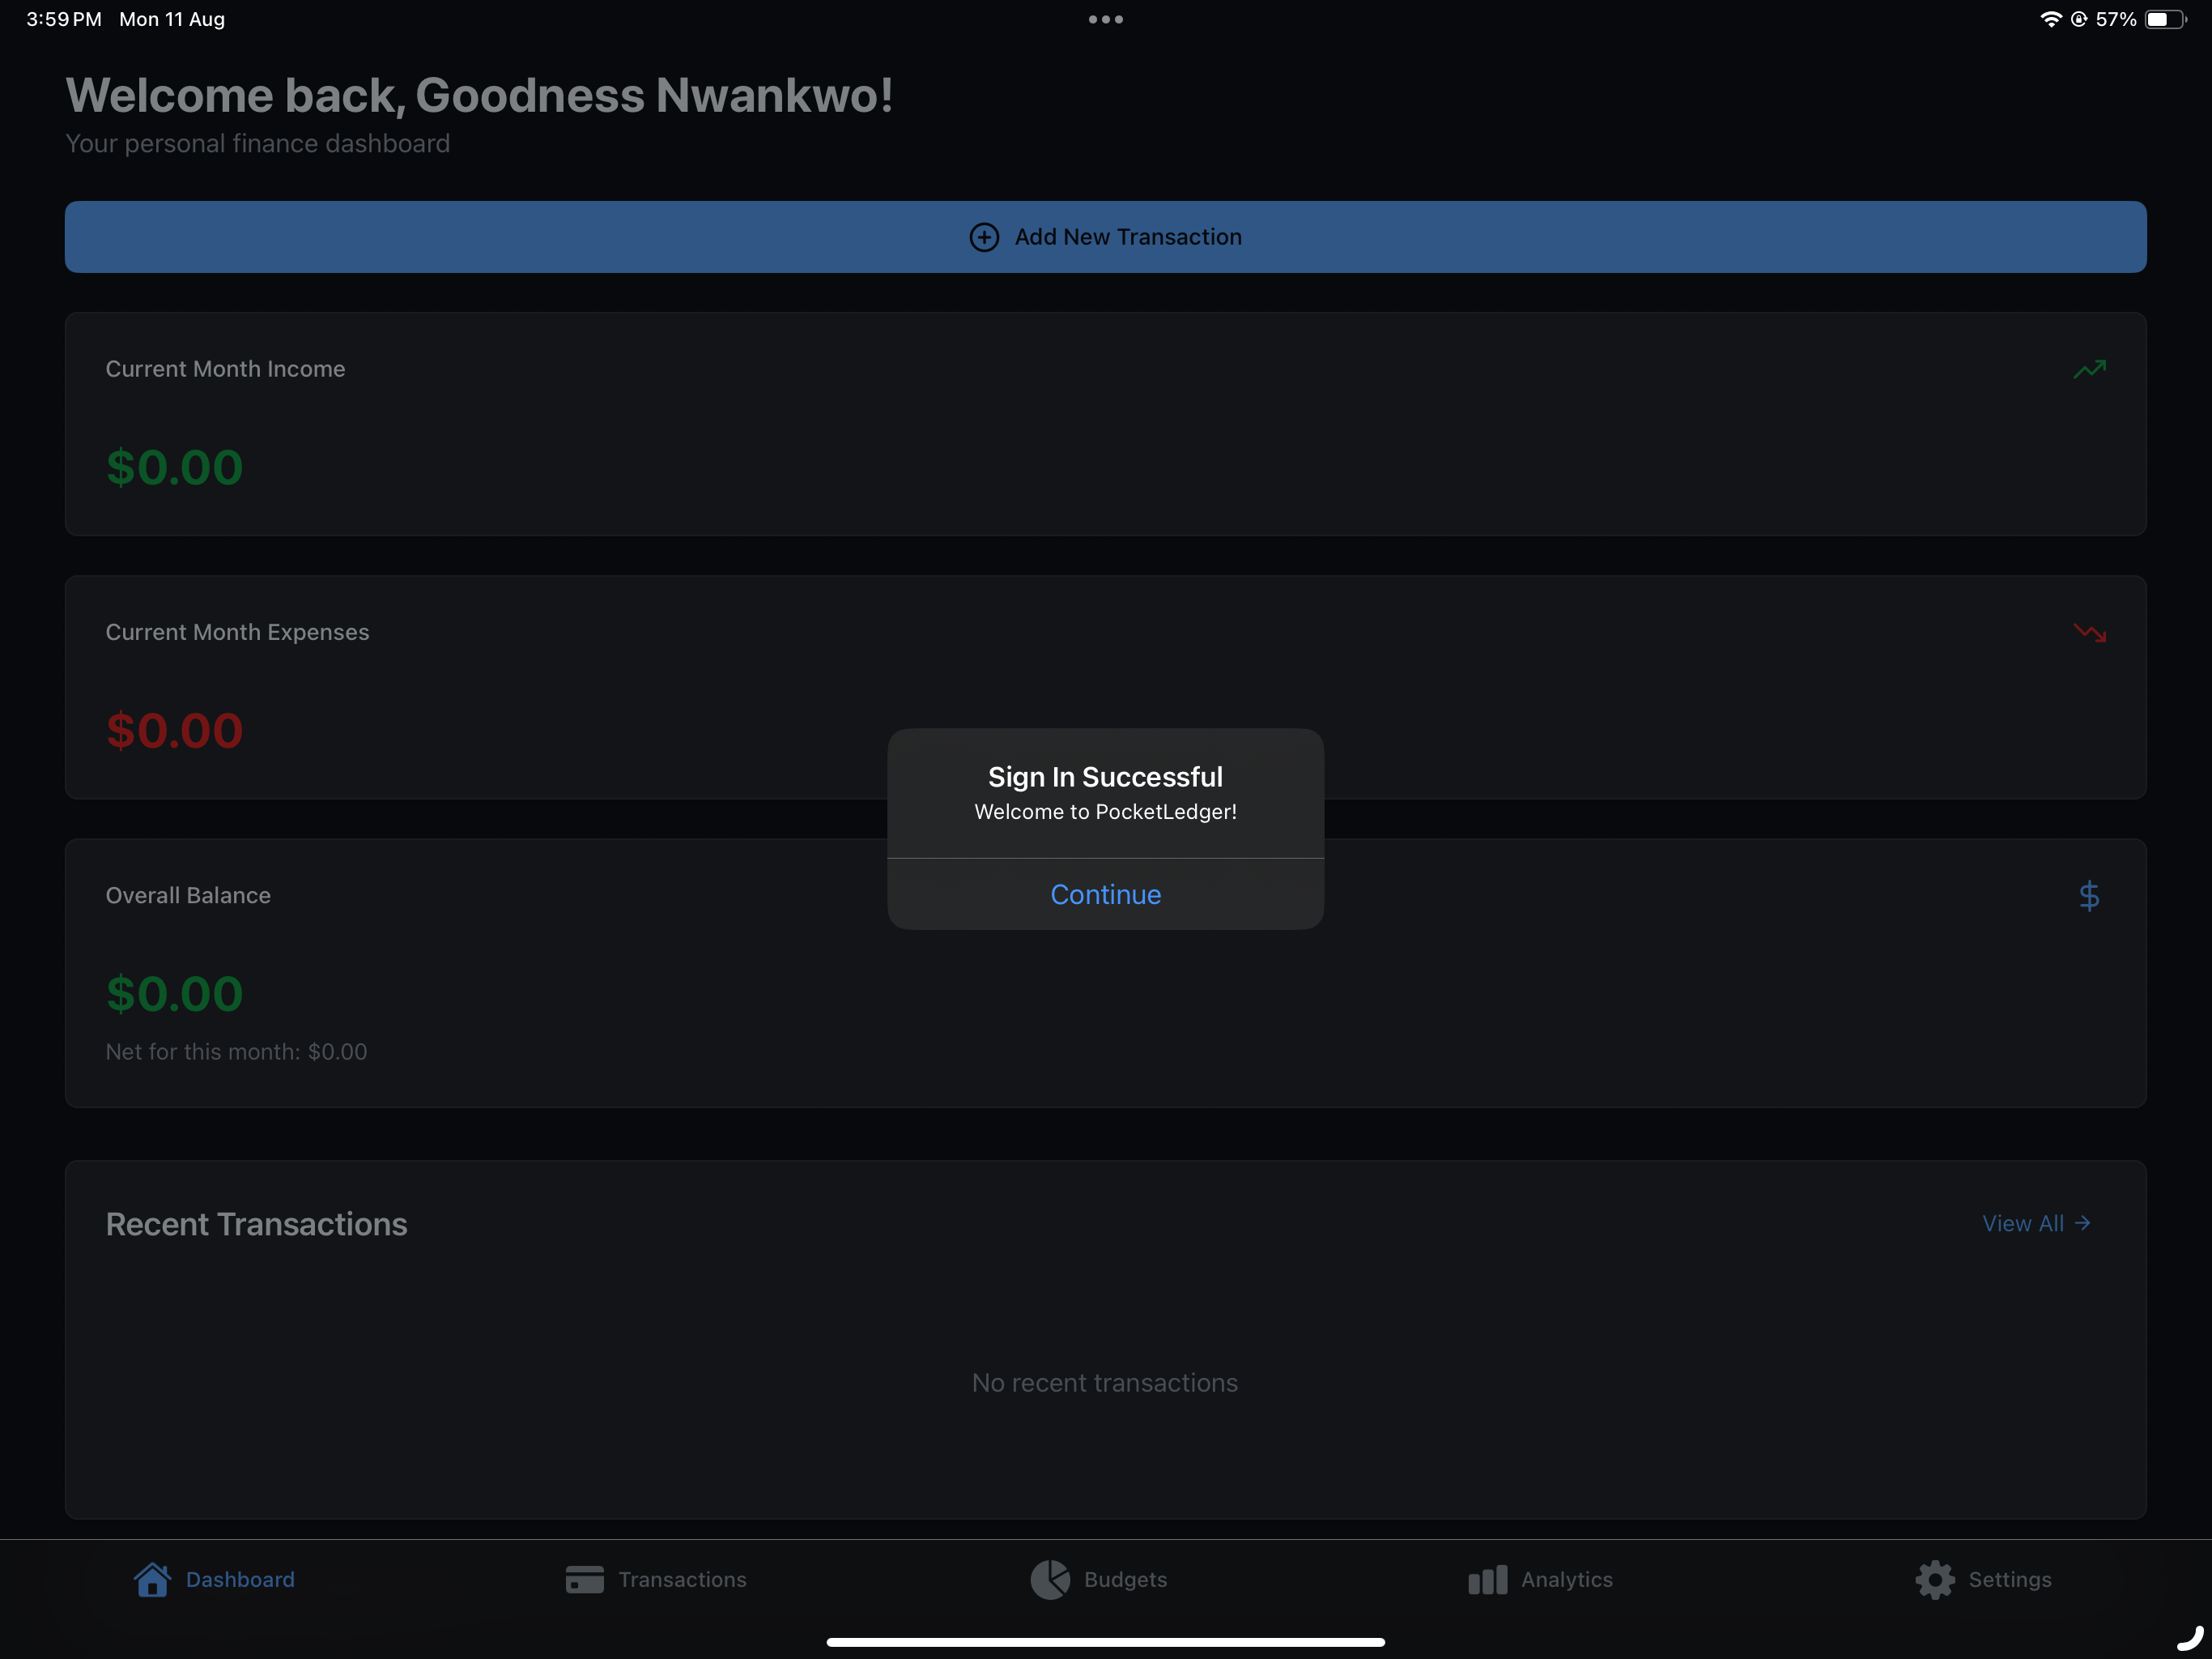The height and width of the screenshot is (1659, 2212).
Task: Click the green upward trend income icon
Action: 2089,369
